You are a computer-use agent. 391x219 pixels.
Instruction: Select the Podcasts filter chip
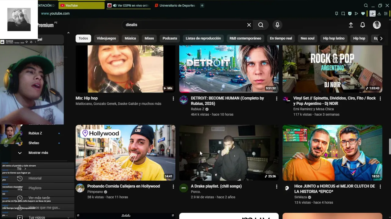170,38
